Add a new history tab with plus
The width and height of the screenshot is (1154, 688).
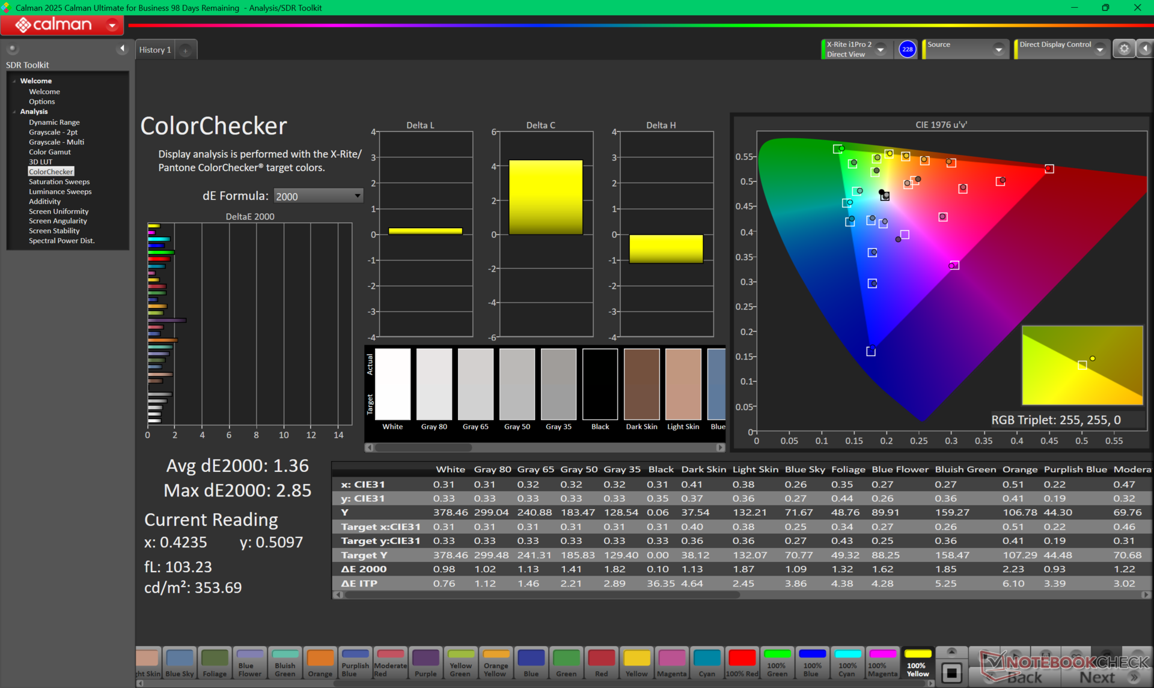(x=185, y=50)
